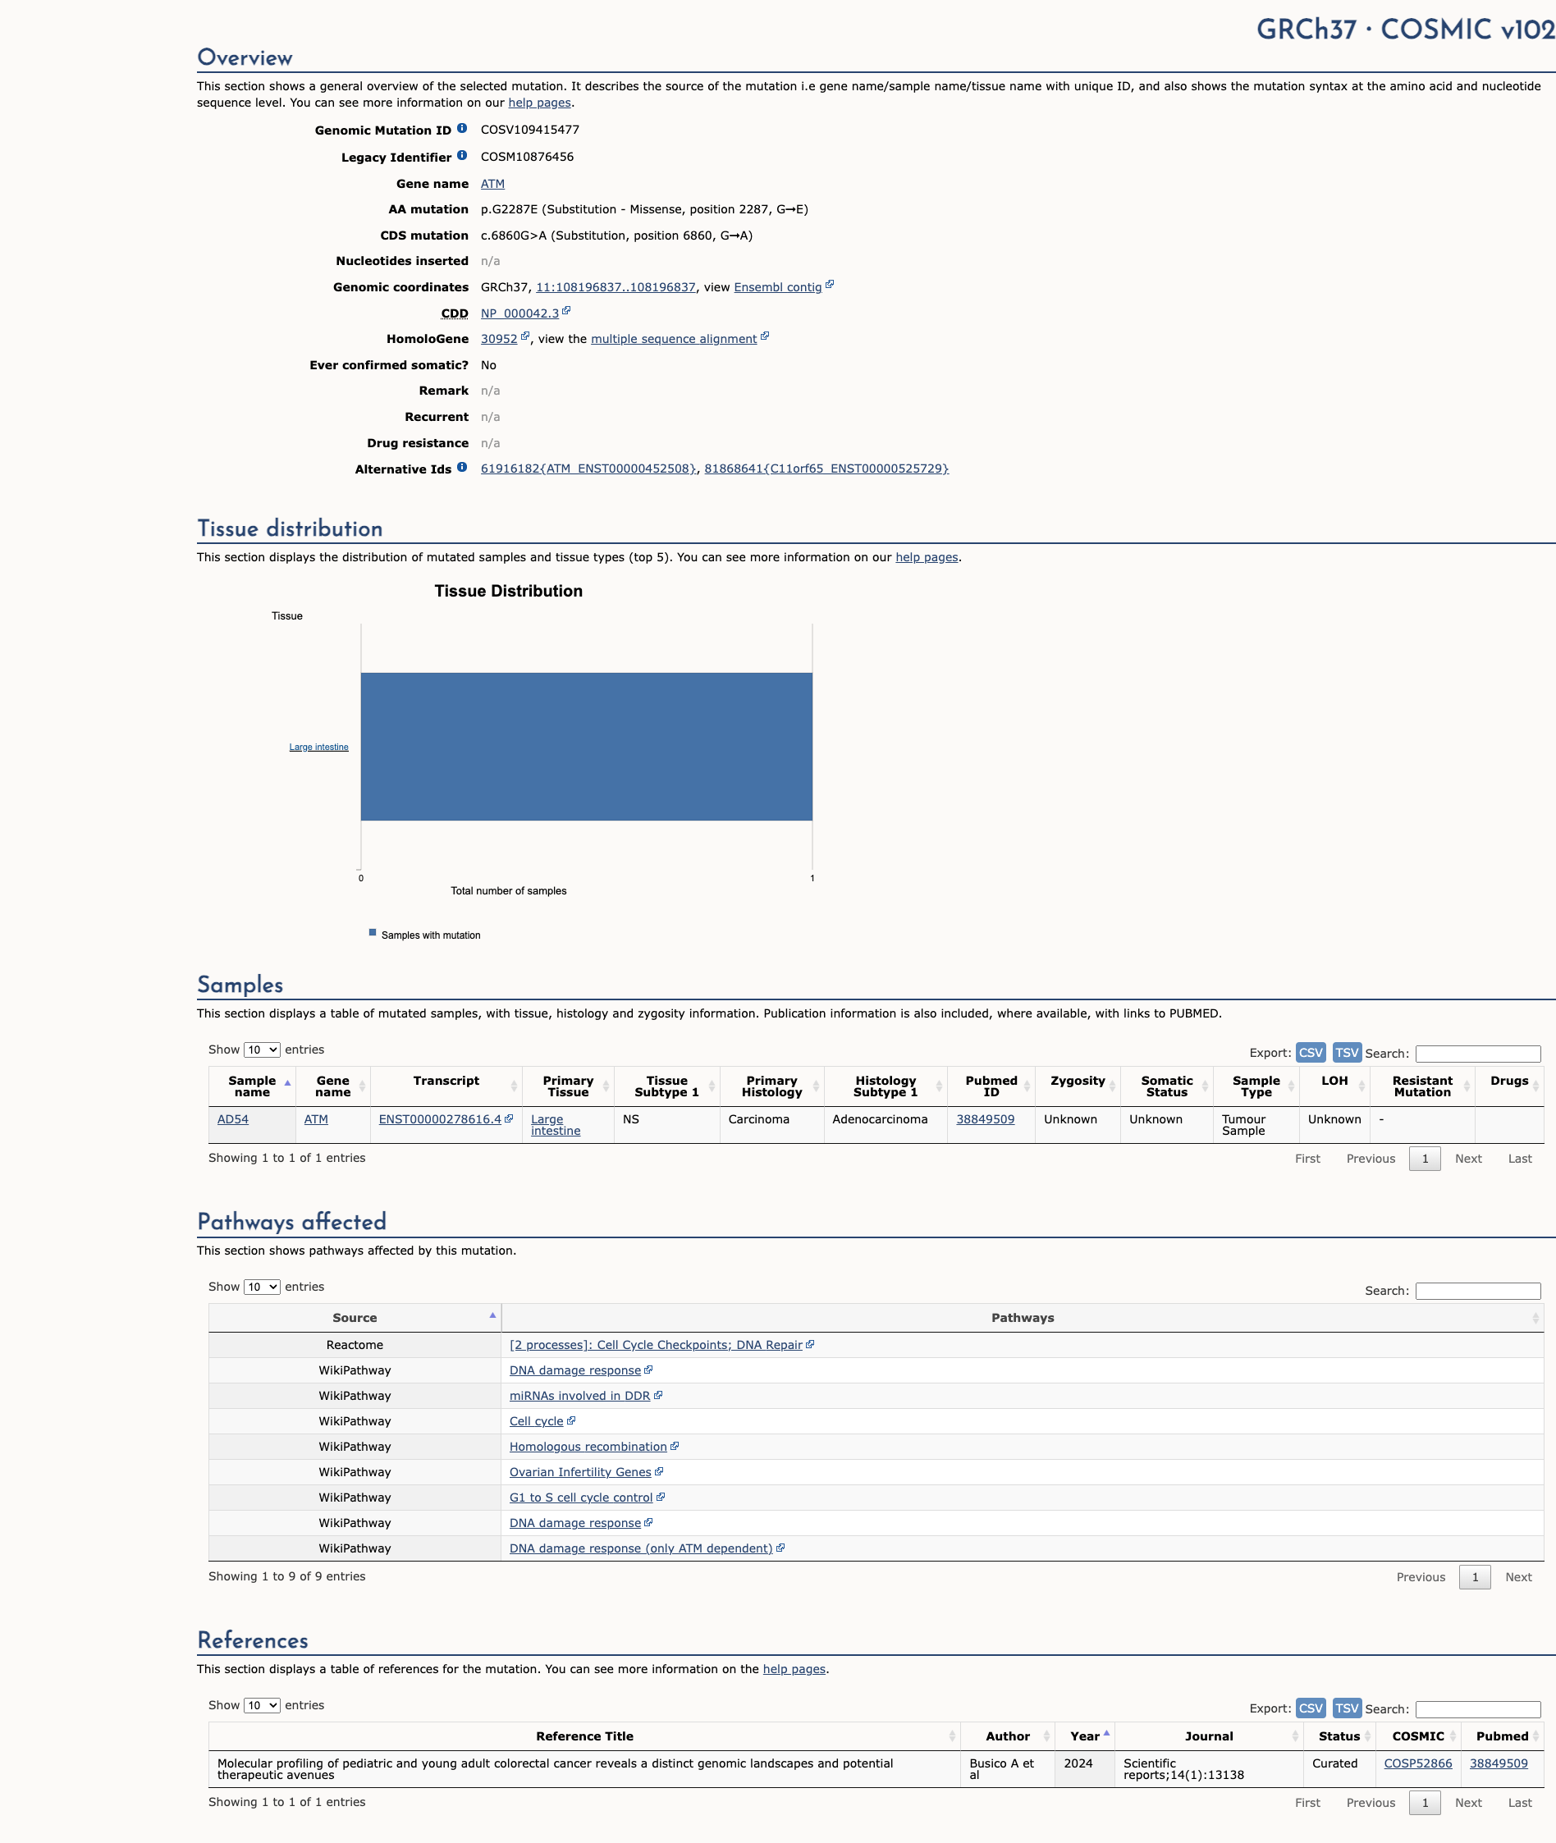Click external icon after ATM dependent pathway

[780, 1548]
